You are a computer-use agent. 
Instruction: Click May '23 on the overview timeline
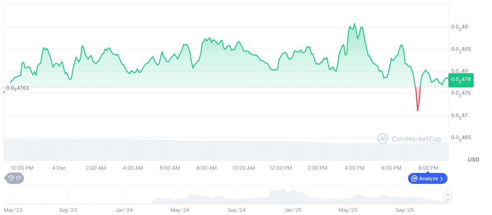coord(13,210)
